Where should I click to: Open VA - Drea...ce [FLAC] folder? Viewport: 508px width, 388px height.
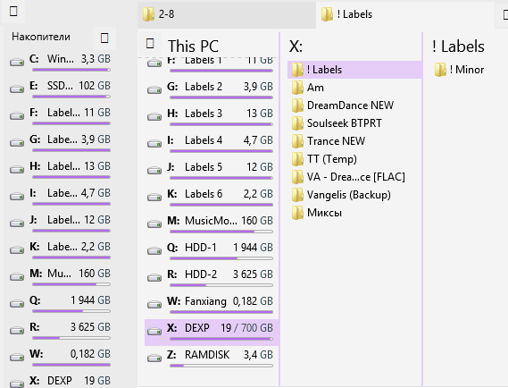pos(354,177)
